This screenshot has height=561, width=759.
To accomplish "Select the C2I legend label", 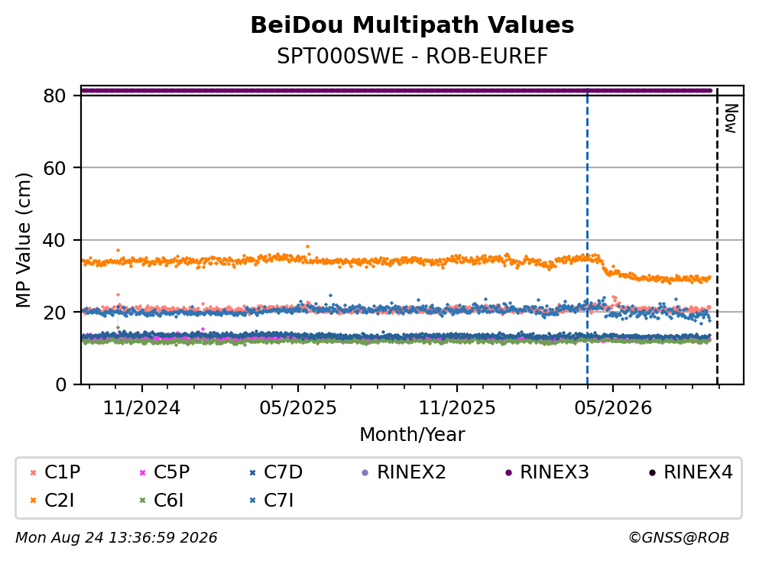I will [60, 500].
